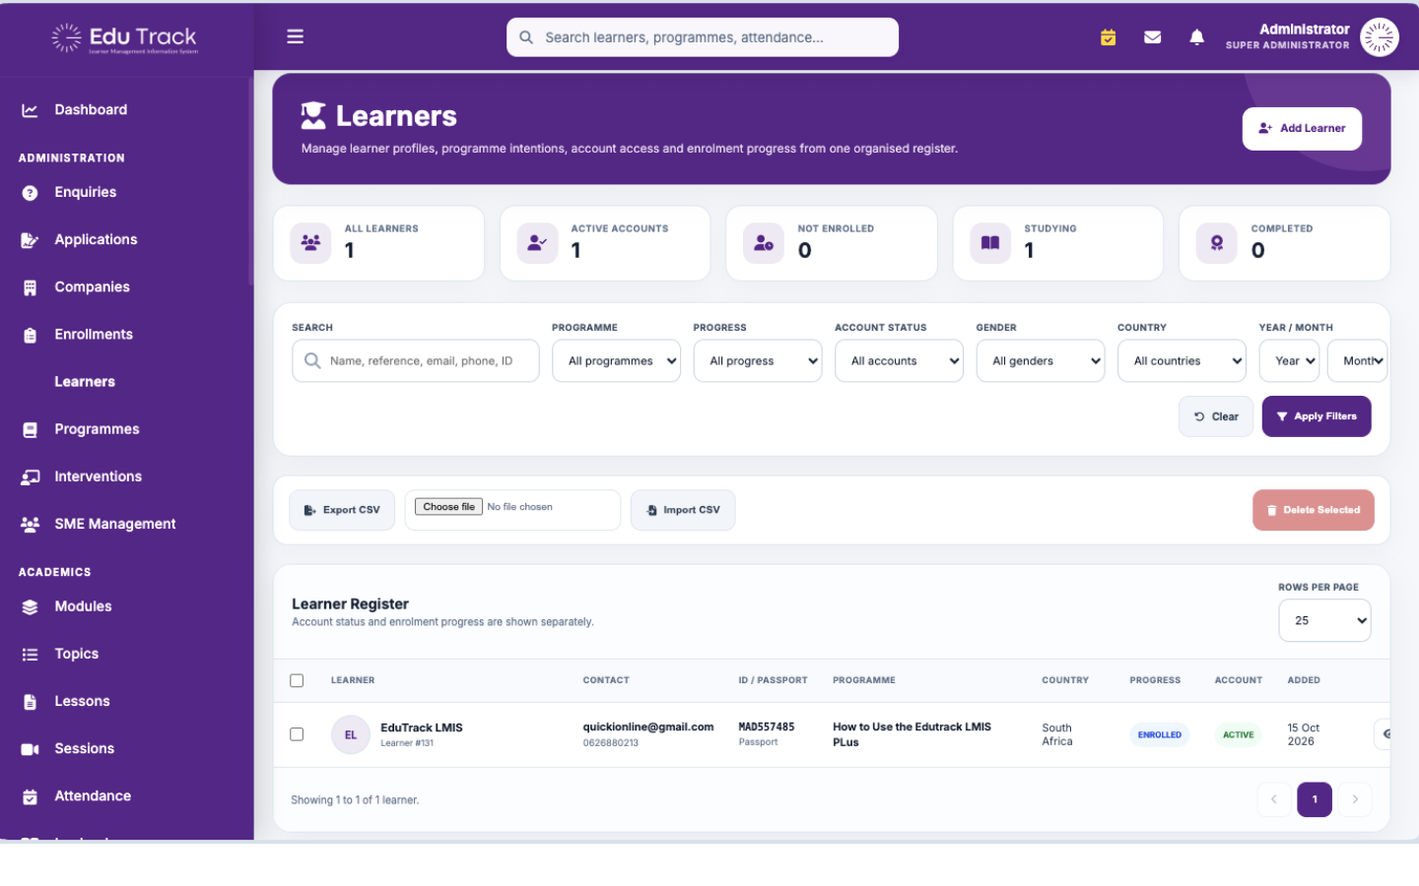Click the All Learners card icon
1419x886 pixels.
(310, 242)
